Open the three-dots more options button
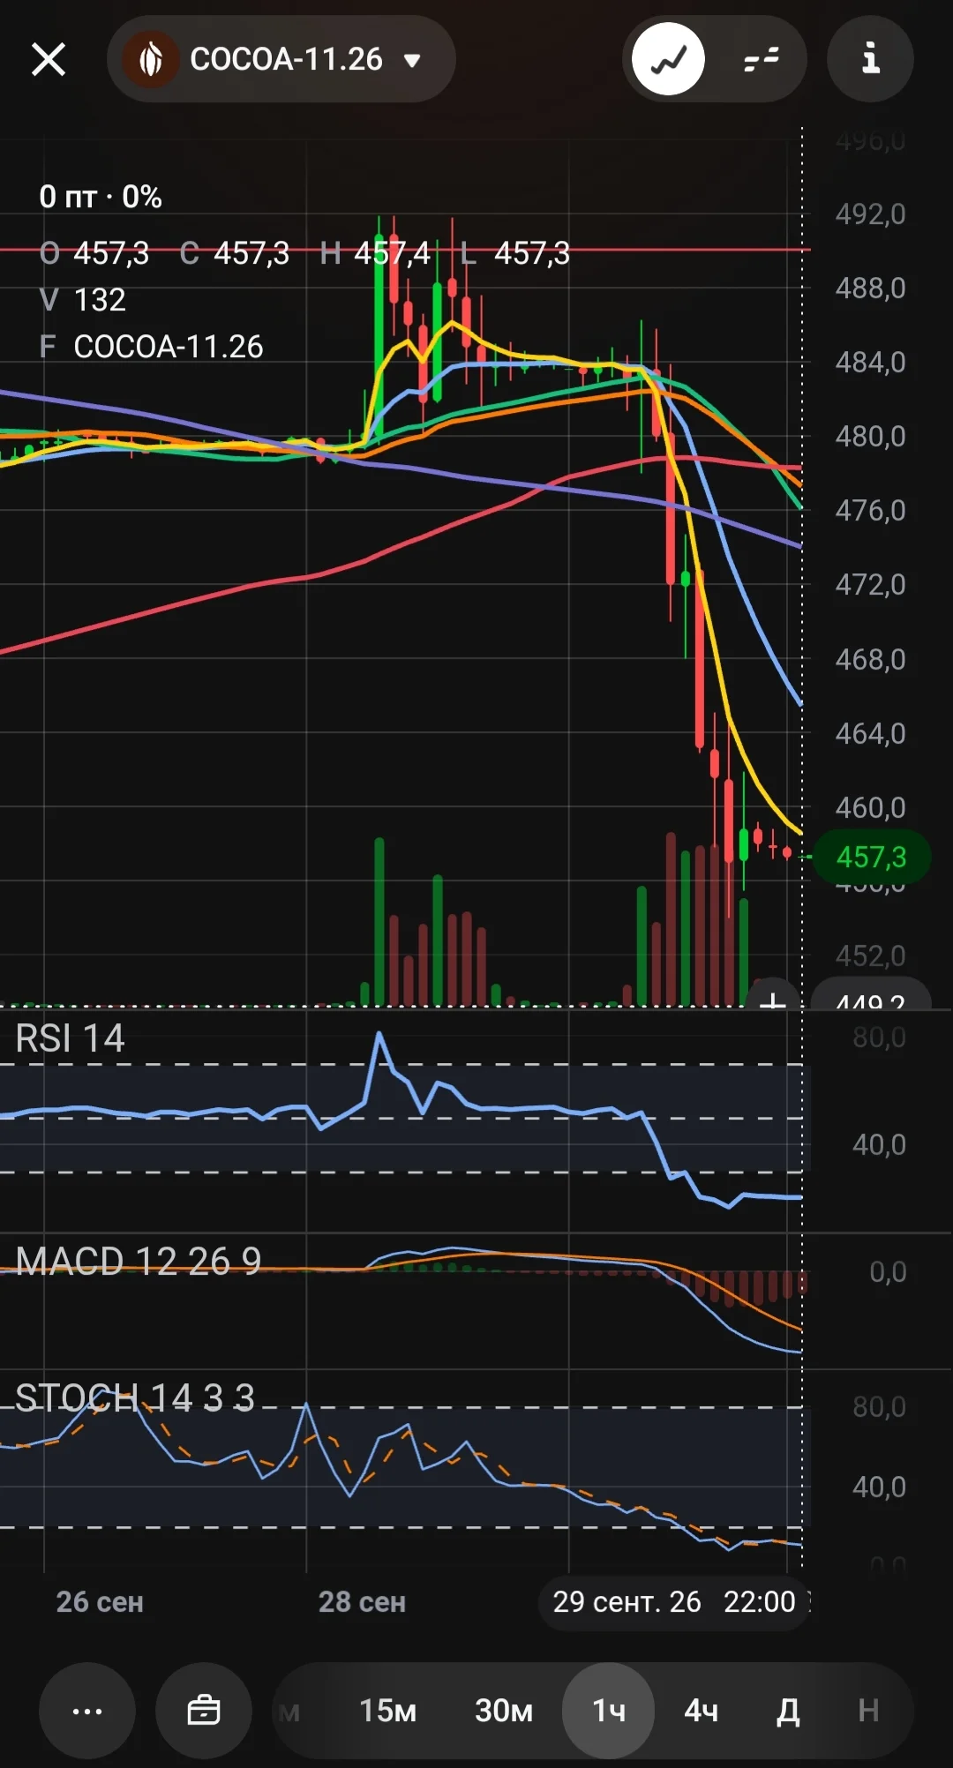 [87, 1711]
